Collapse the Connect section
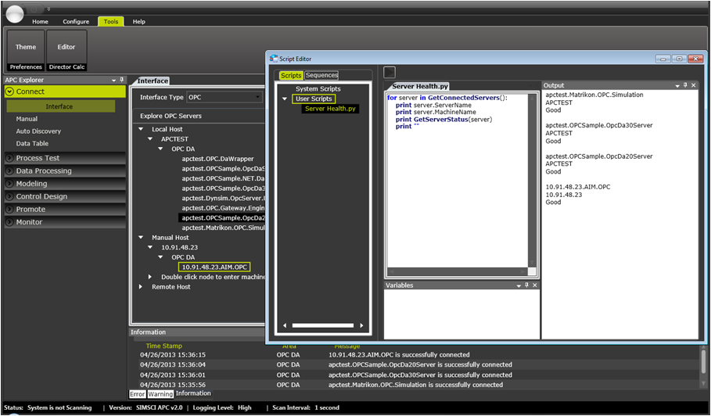 (9, 91)
